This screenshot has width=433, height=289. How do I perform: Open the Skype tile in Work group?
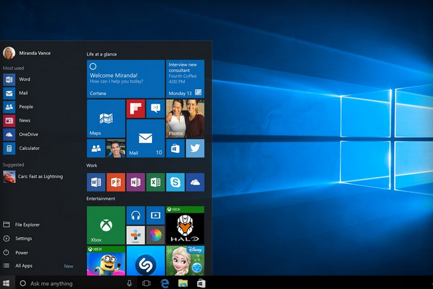[175, 182]
